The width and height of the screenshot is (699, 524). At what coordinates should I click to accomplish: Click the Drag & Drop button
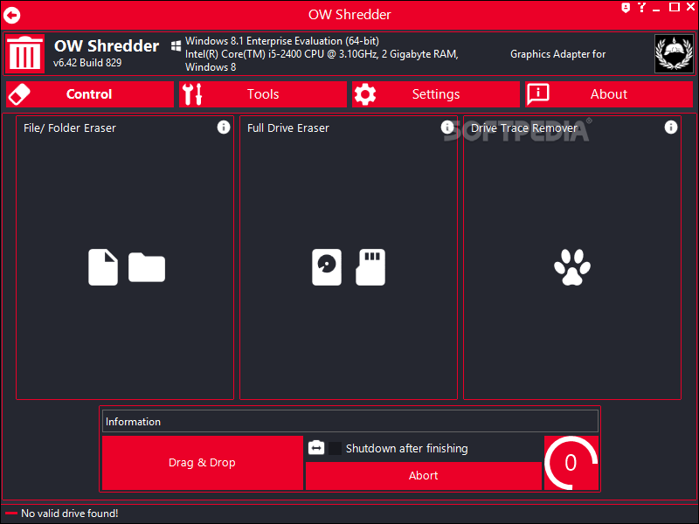tap(203, 463)
